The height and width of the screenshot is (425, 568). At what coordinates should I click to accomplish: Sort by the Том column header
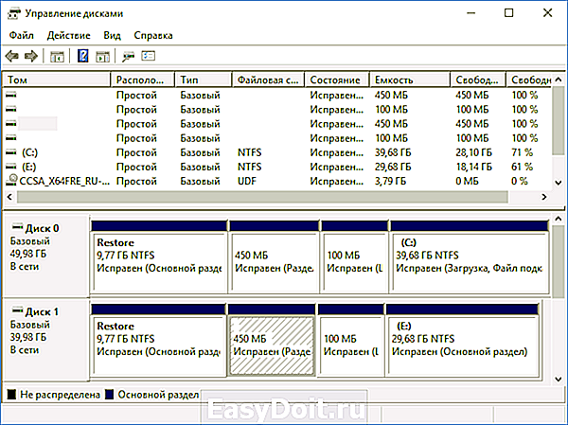click(x=57, y=80)
